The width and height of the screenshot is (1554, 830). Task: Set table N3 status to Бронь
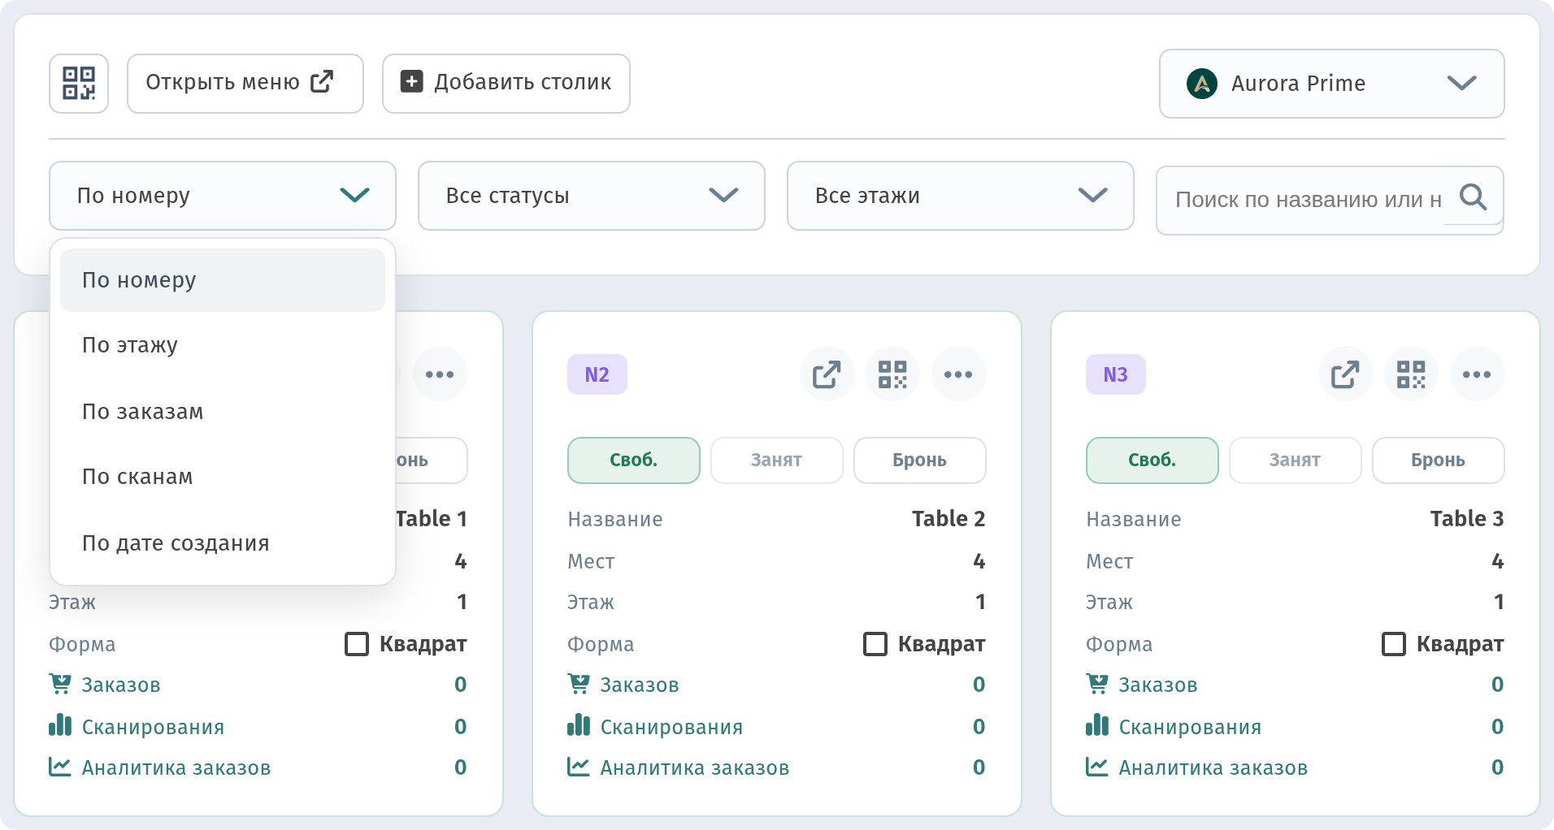(1439, 460)
